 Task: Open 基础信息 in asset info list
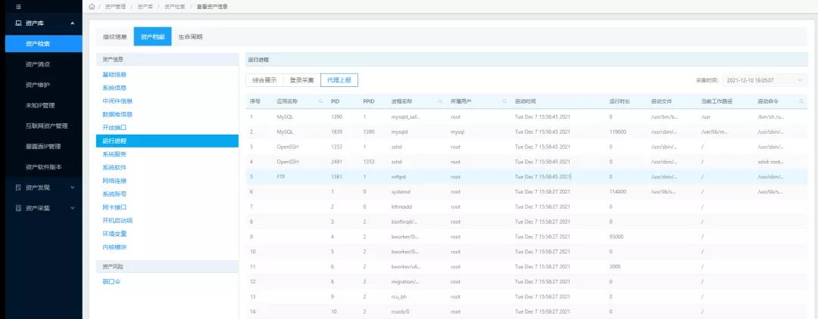[114, 75]
